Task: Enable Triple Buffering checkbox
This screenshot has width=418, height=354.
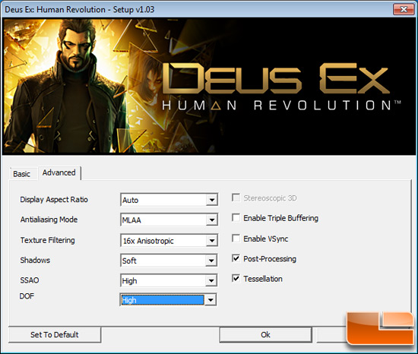Action: [236, 218]
